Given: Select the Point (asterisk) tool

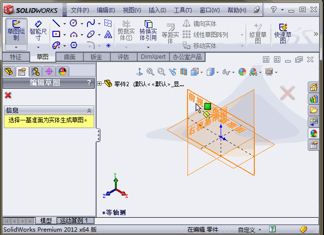Looking at the screenshot, I should [108, 45].
